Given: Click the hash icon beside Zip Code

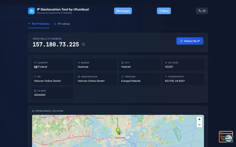Looking at the screenshot, I should [166, 63].
